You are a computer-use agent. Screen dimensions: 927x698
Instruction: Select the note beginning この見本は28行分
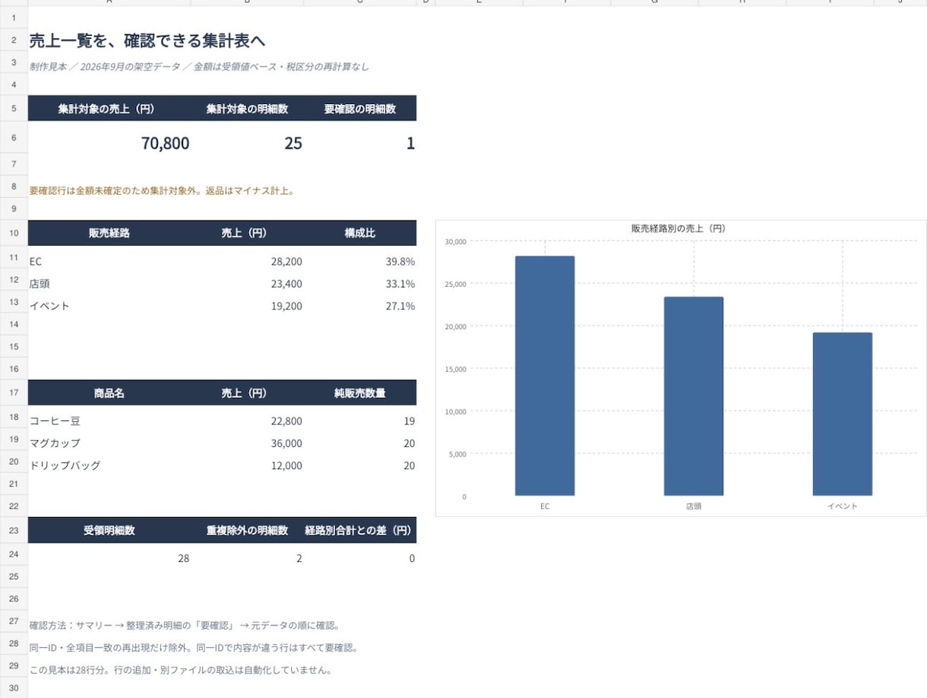[x=181, y=671]
